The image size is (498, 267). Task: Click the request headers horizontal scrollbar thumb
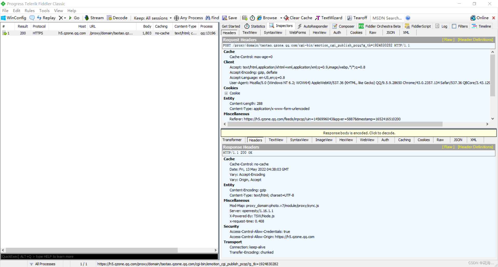335,124
